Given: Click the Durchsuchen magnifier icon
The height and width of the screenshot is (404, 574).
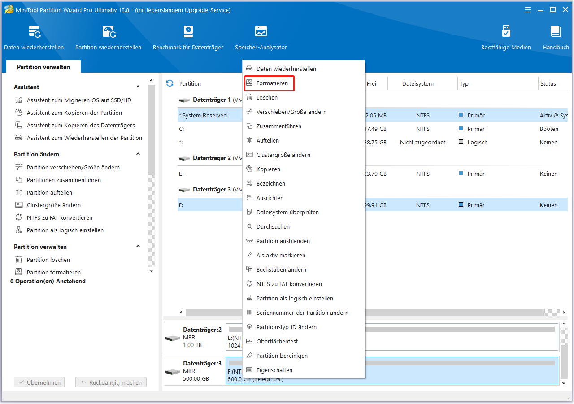Looking at the screenshot, I should coord(249,227).
